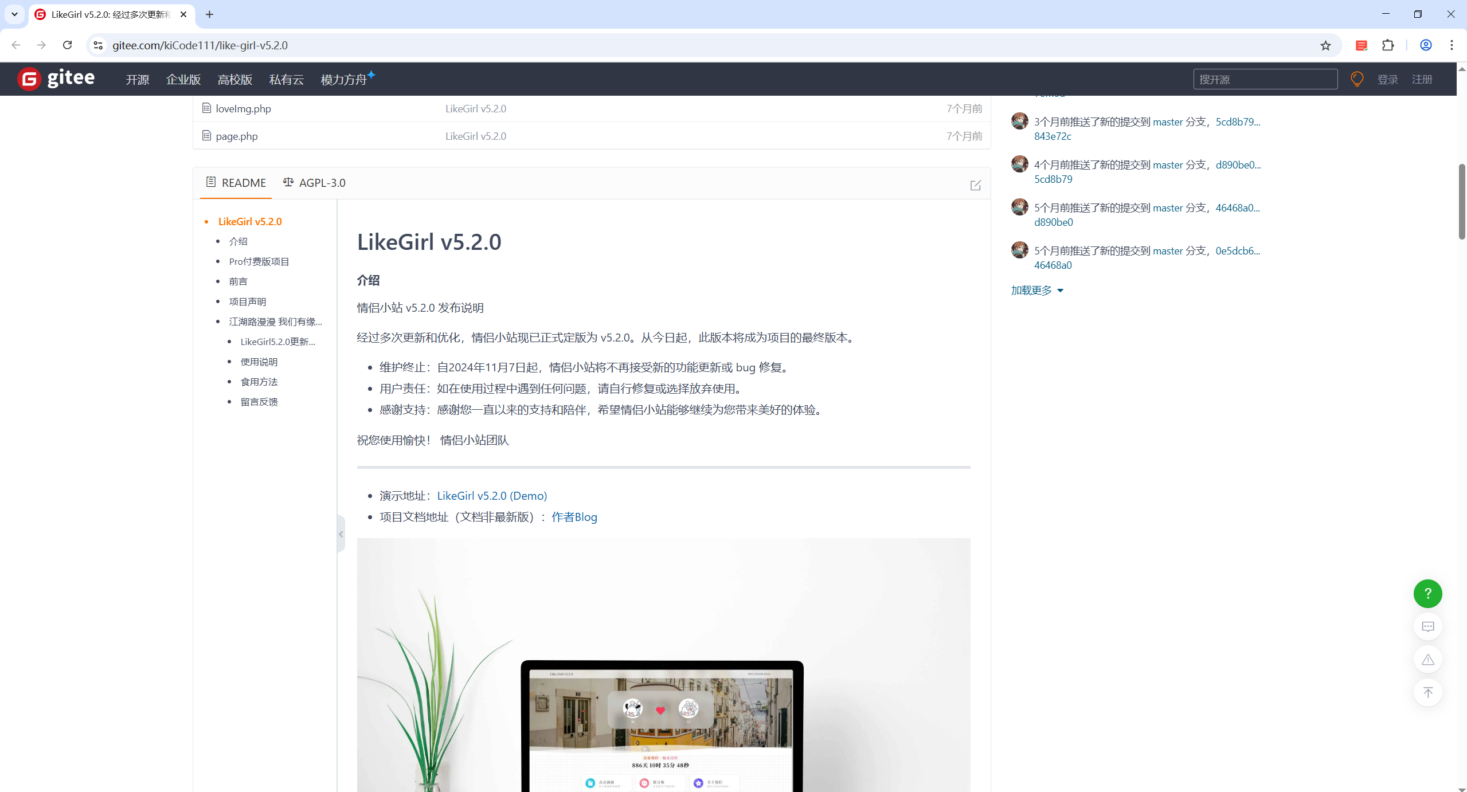Bookmark this page with the star icon
Viewport: 1467px width, 792px height.
click(x=1325, y=45)
